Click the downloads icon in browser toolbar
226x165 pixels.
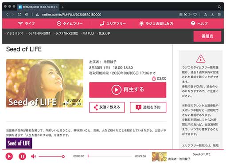coord(212,14)
